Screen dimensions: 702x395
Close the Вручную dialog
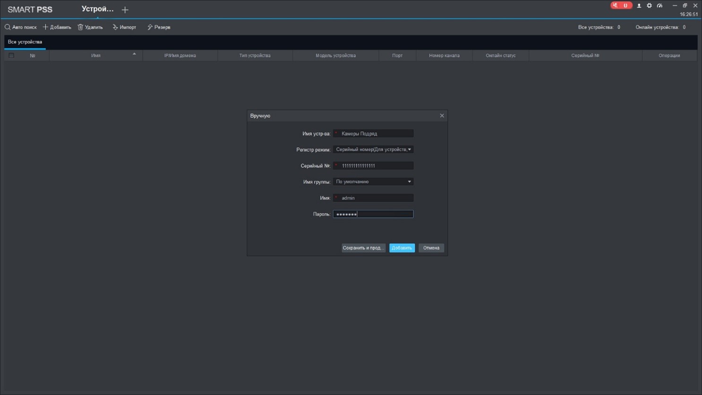pos(442,116)
